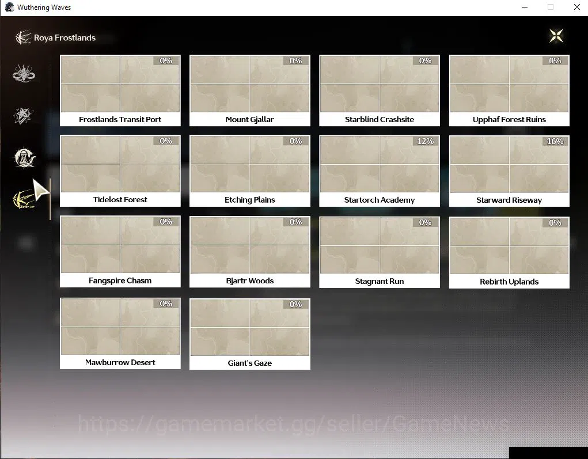The width and height of the screenshot is (588, 459).
Task: Click the Rebirth Uplands label
Action: 509,282
